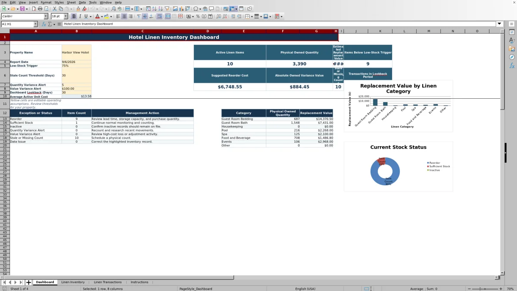Show Draw Functions icon

(250, 9)
